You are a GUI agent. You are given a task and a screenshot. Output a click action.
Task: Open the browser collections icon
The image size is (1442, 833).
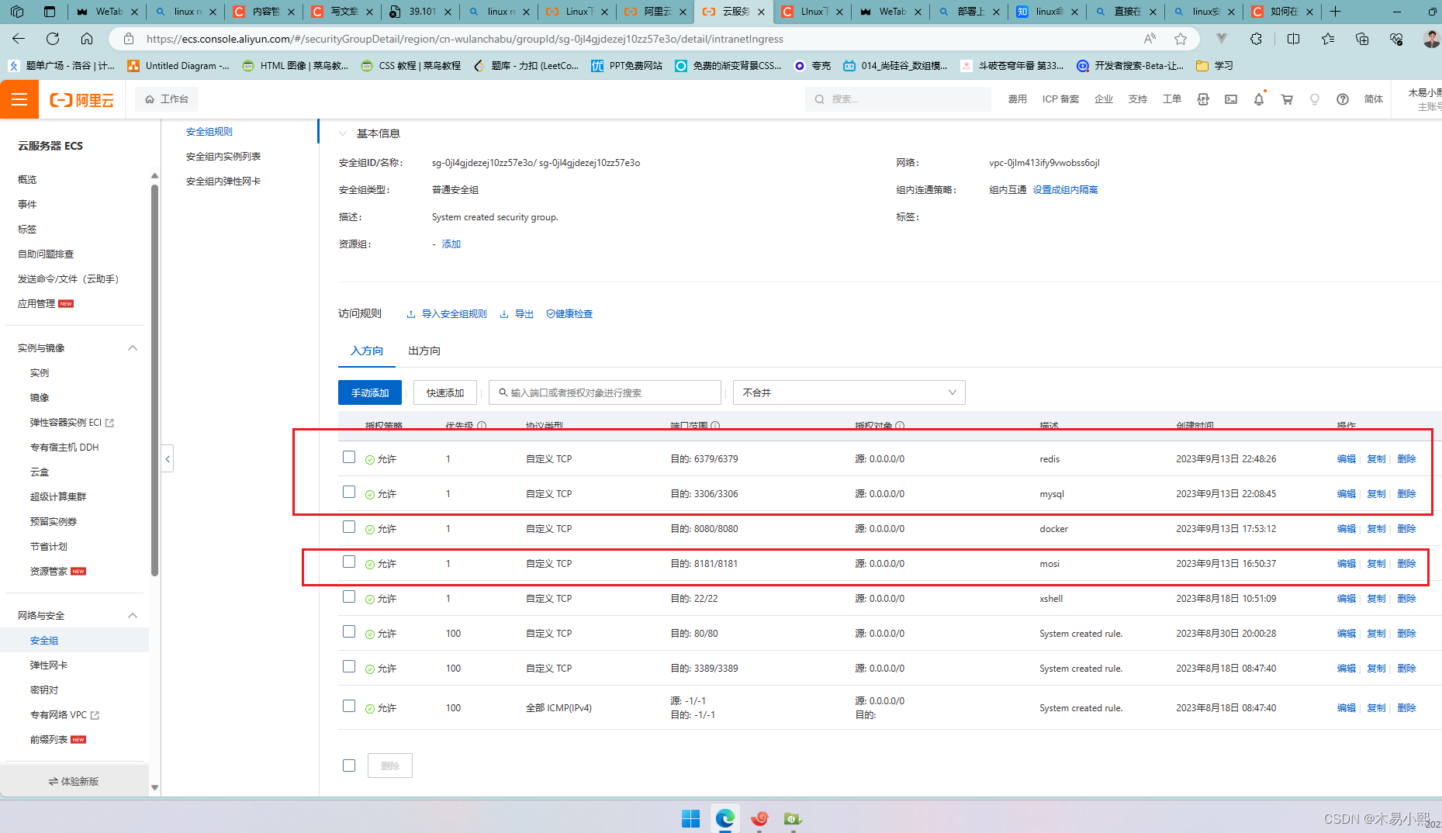[1362, 39]
